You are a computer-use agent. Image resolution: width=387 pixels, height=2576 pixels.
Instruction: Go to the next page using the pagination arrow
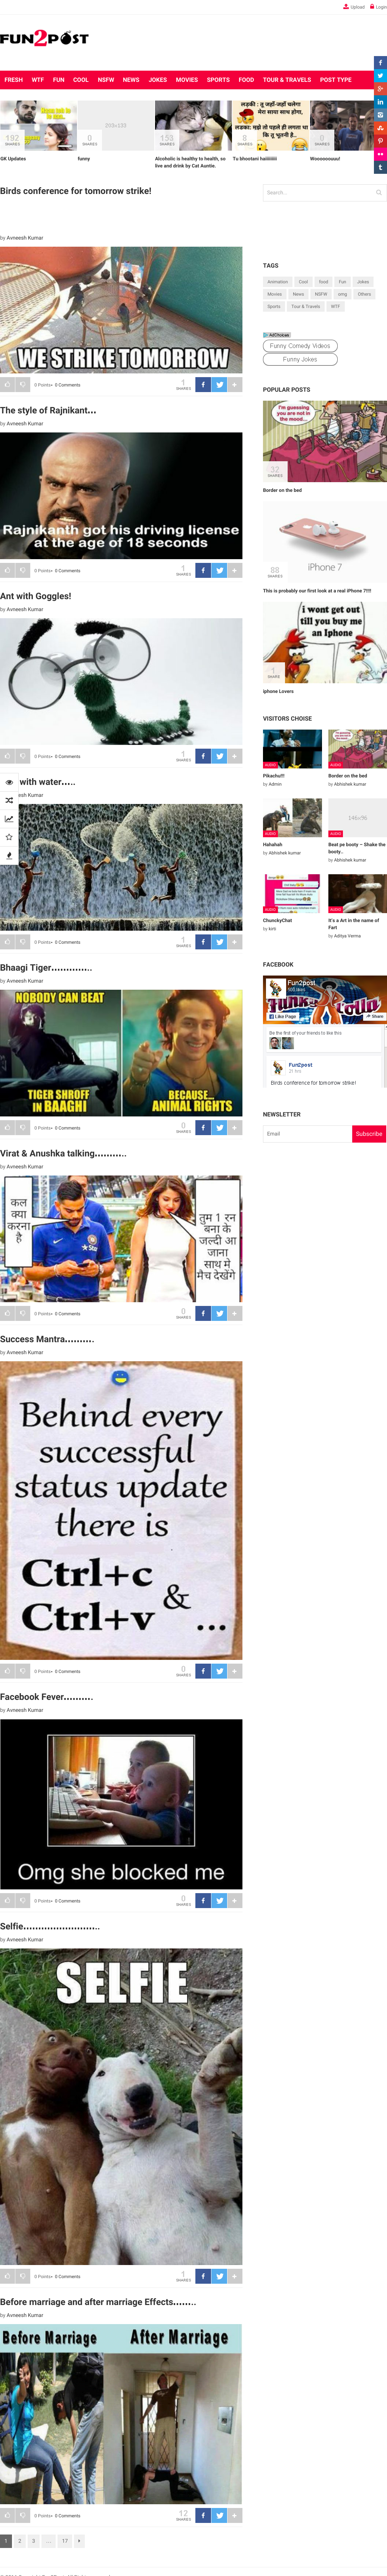click(79, 2541)
